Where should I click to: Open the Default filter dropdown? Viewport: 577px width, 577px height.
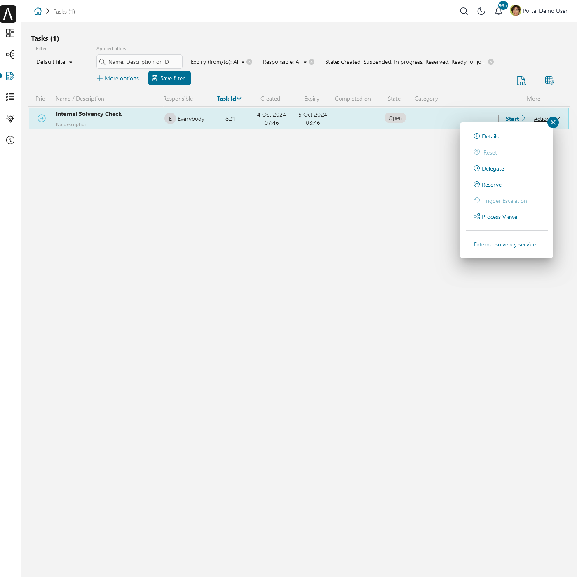click(54, 62)
